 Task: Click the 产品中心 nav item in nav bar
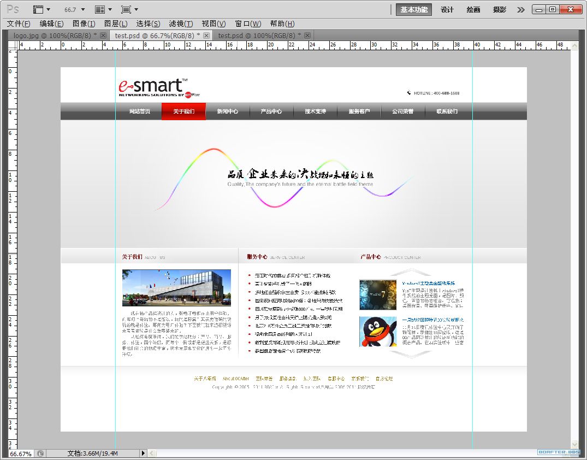[x=271, y=111]
